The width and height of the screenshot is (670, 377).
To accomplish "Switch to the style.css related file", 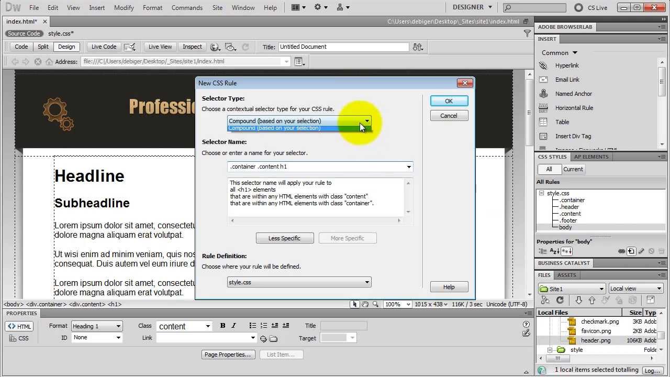I will pos(61,34).
